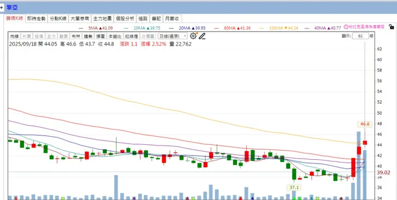Click the 37.1 low price label
The image size is (397, 200).
tap(293, 188)
